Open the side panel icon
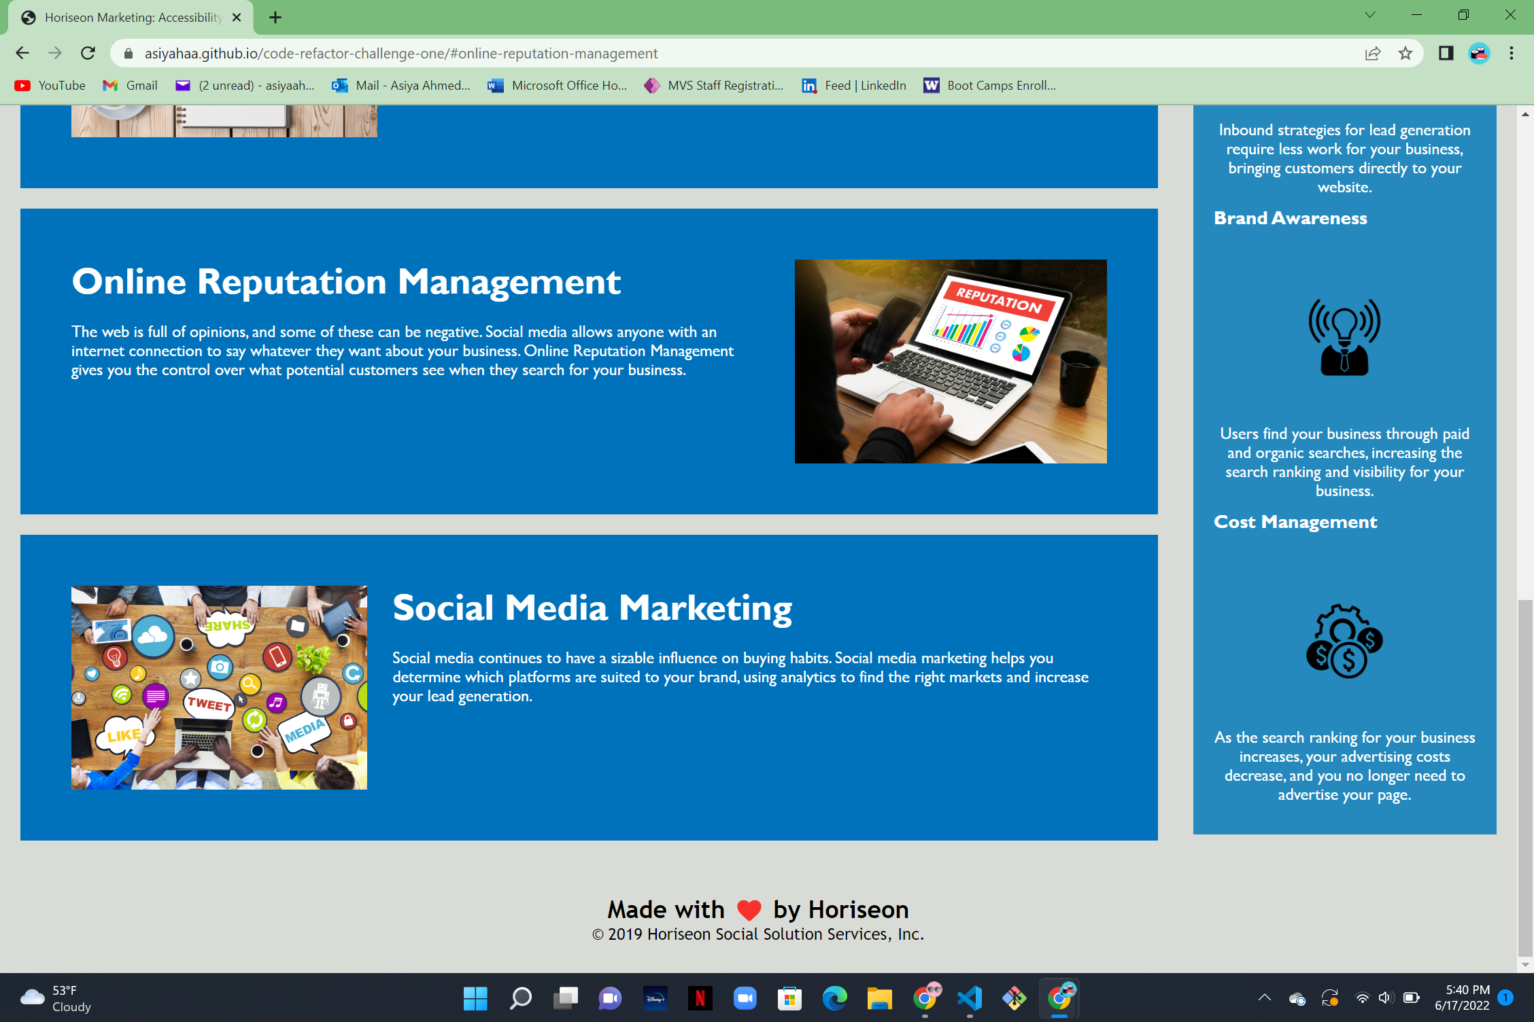 pyautogui.click(x=1446, y=53)
